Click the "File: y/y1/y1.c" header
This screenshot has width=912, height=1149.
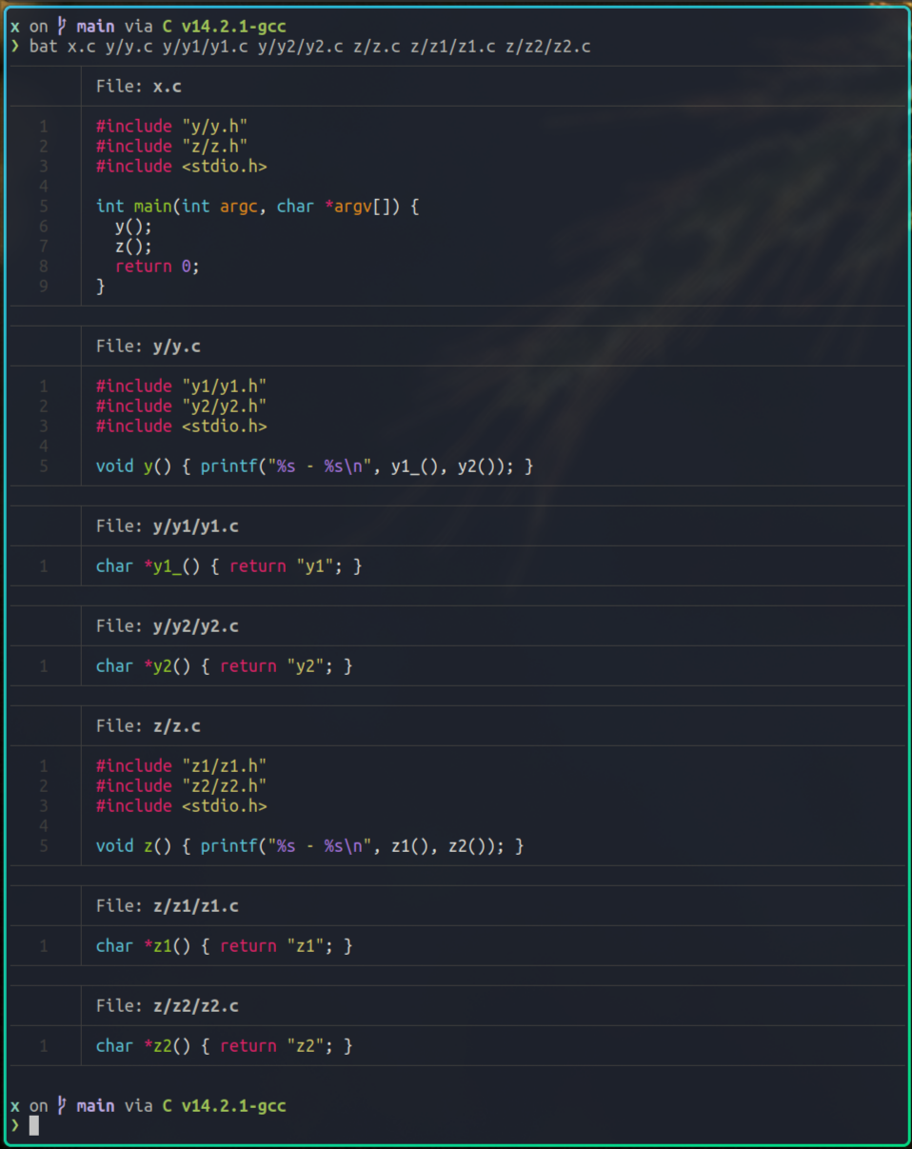pos(167,525)
